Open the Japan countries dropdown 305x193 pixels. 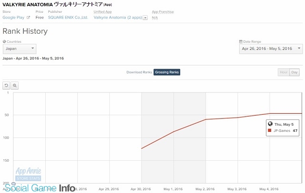pyautogui.click(x=19, y=49)
